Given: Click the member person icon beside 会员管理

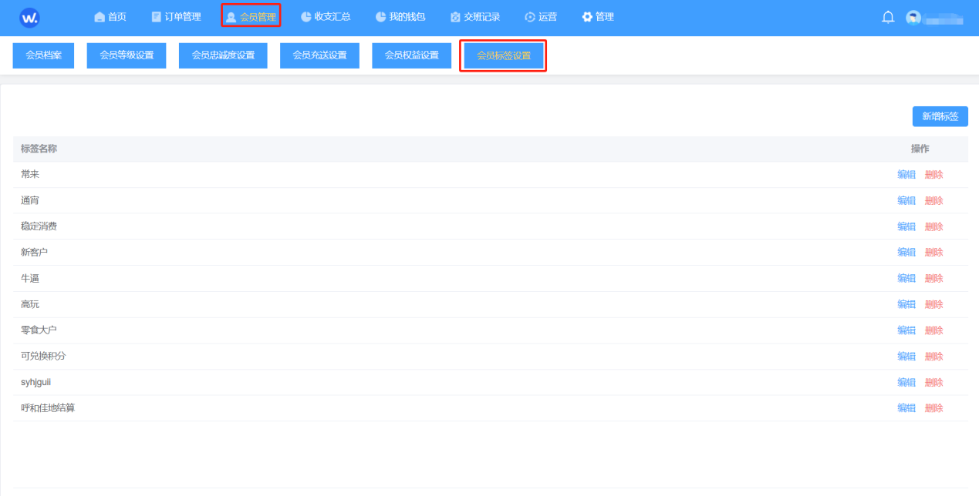Looking at the screenshot, I should point(231,17).
